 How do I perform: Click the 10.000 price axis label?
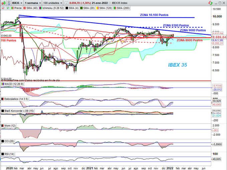217,16
